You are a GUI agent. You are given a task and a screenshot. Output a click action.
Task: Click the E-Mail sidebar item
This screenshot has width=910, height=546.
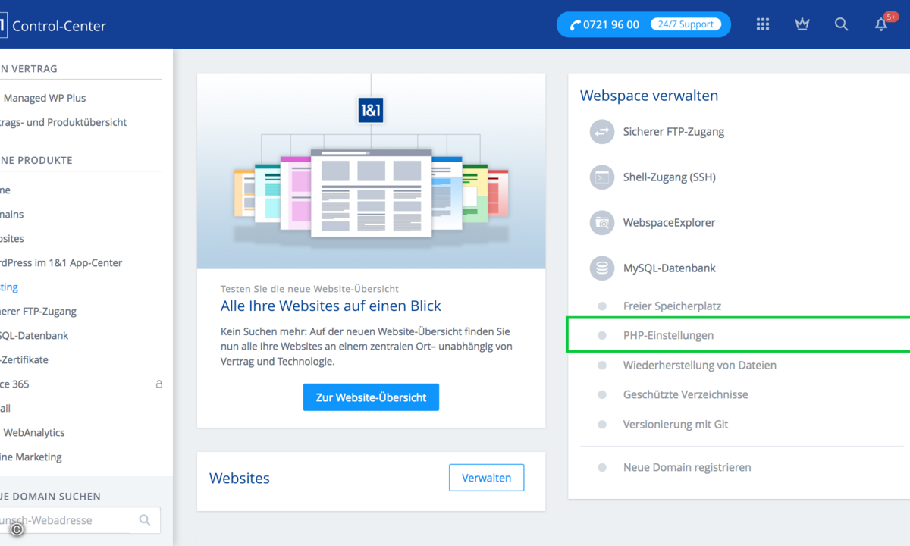(x=5, y=409)
